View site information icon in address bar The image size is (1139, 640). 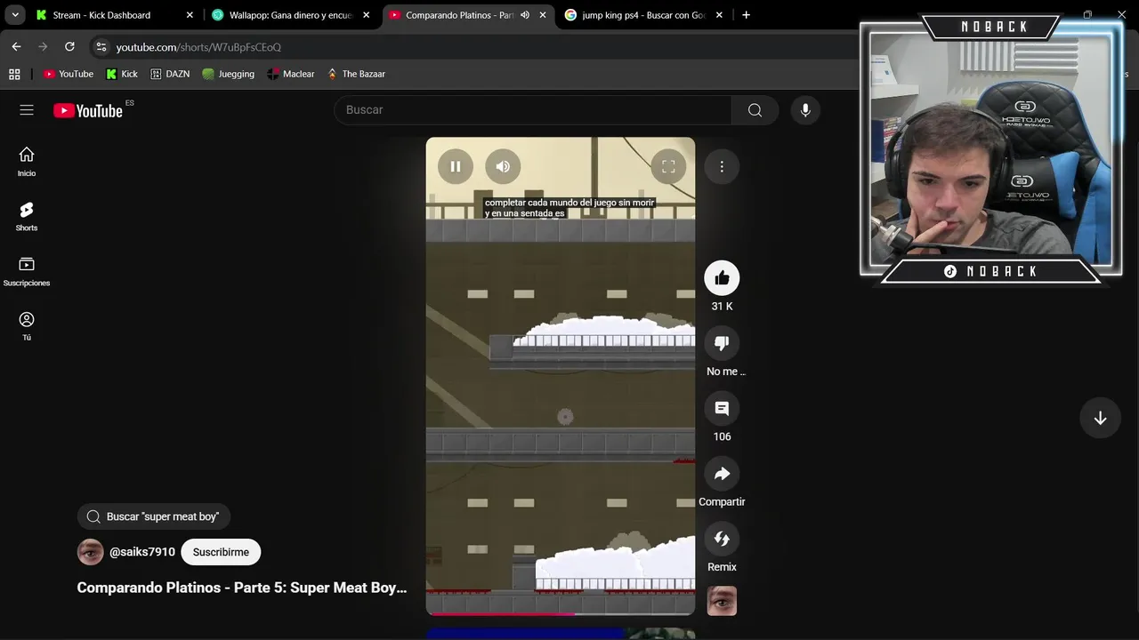click(101, 47)
